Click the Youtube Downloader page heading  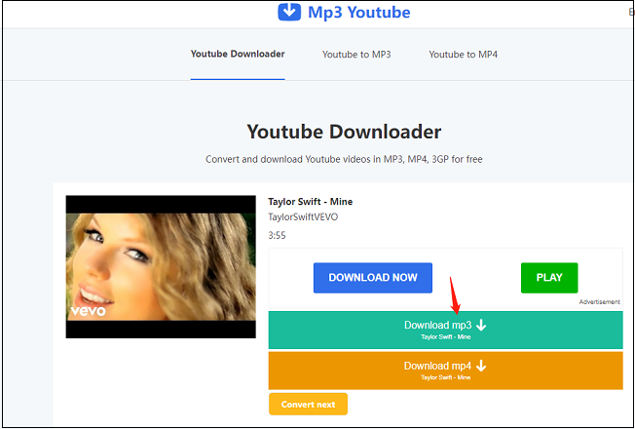(x=344, y=132)
